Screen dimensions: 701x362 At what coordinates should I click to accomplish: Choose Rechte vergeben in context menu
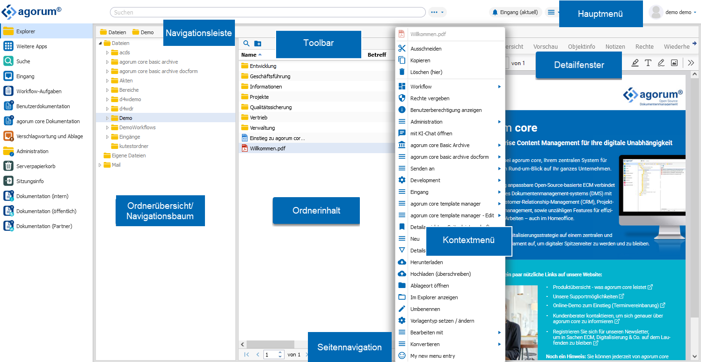(450, 98)
